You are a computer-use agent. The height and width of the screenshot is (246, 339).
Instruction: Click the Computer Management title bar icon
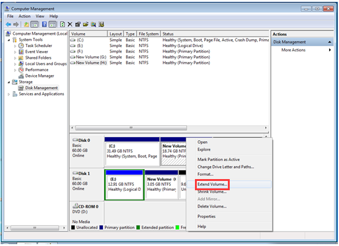[x=7, y=9]
